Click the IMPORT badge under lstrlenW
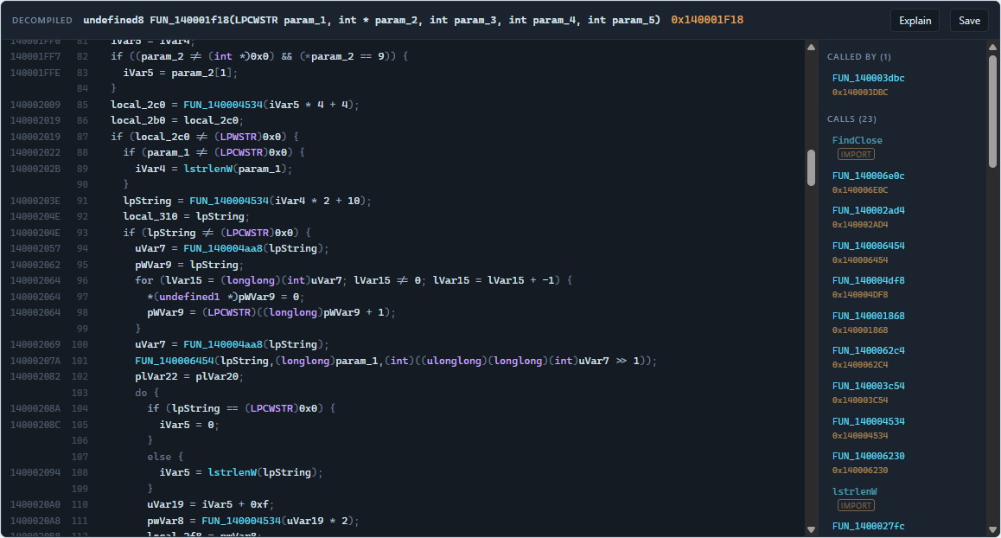This screenshot has height=538, width=1001. pos(856,505)
